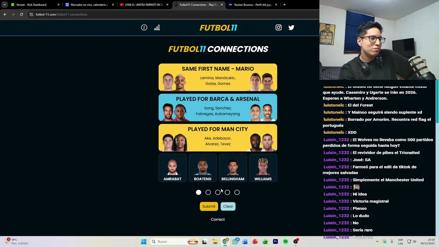Click the taskbar Buscar search box
The image size is (439, 247).
click(x=175, y=242)
